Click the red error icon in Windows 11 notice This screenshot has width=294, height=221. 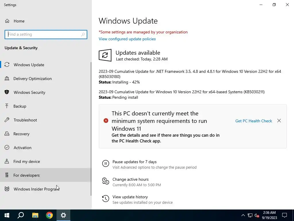[x=106, y=121]
